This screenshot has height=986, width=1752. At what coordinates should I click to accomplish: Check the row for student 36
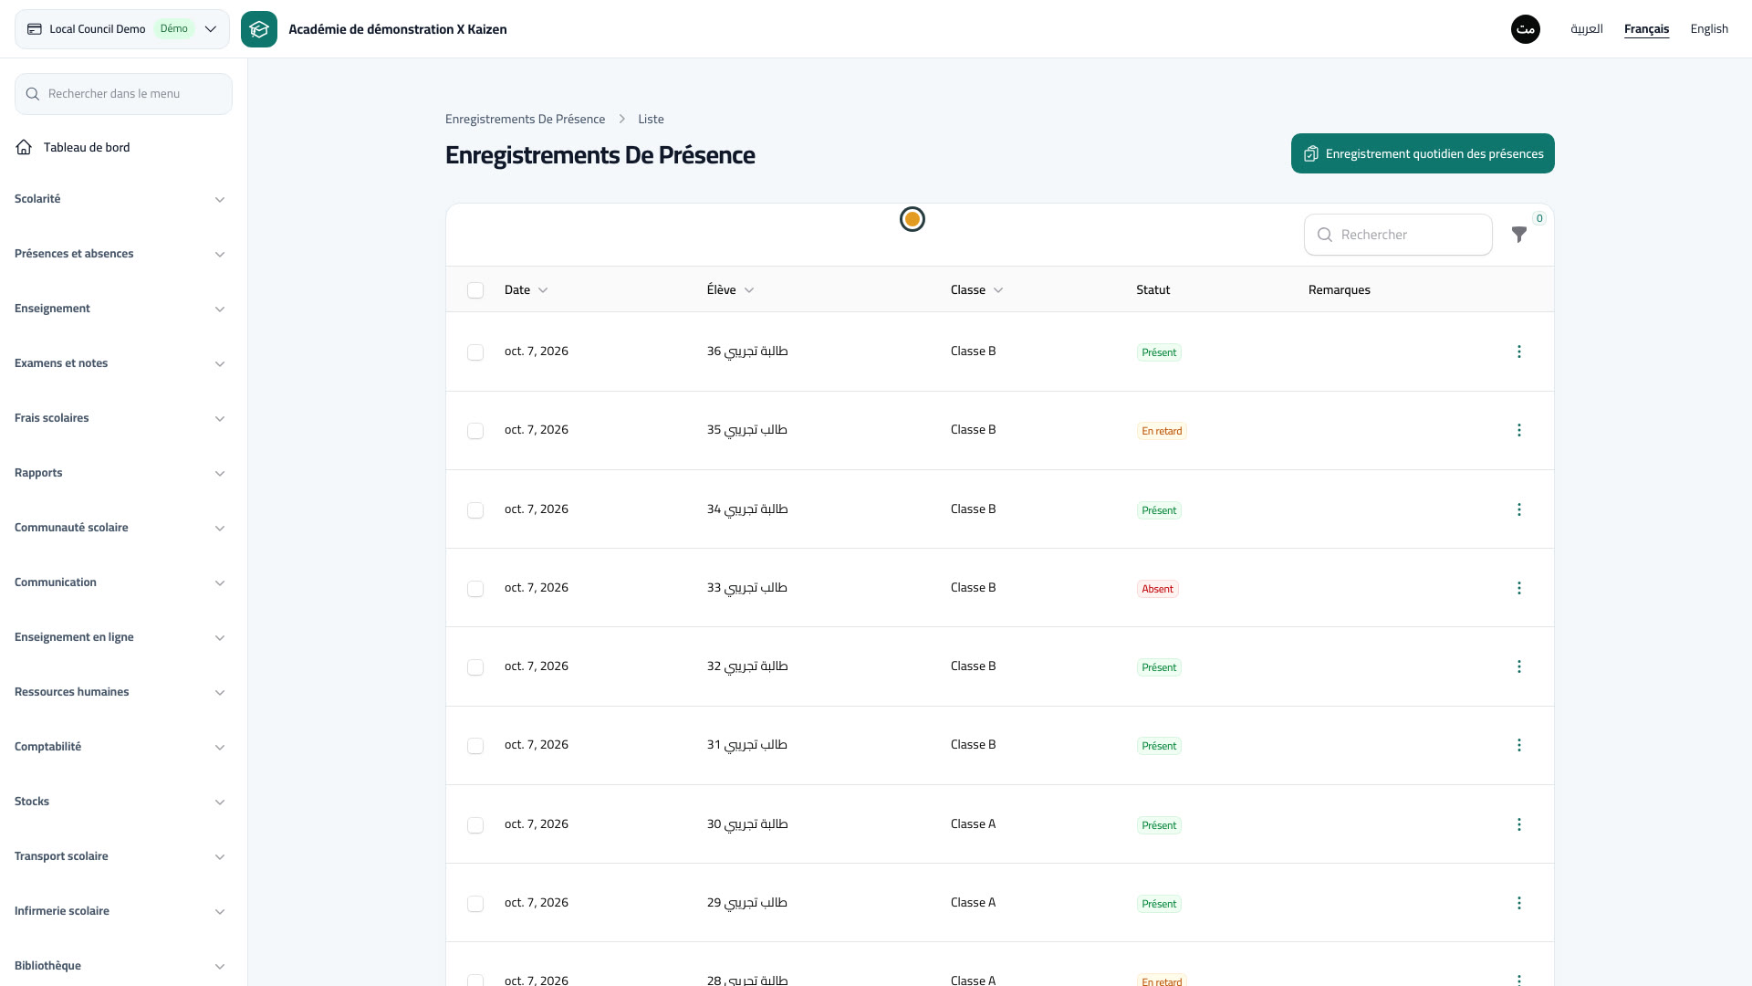(x=475, y=352)
